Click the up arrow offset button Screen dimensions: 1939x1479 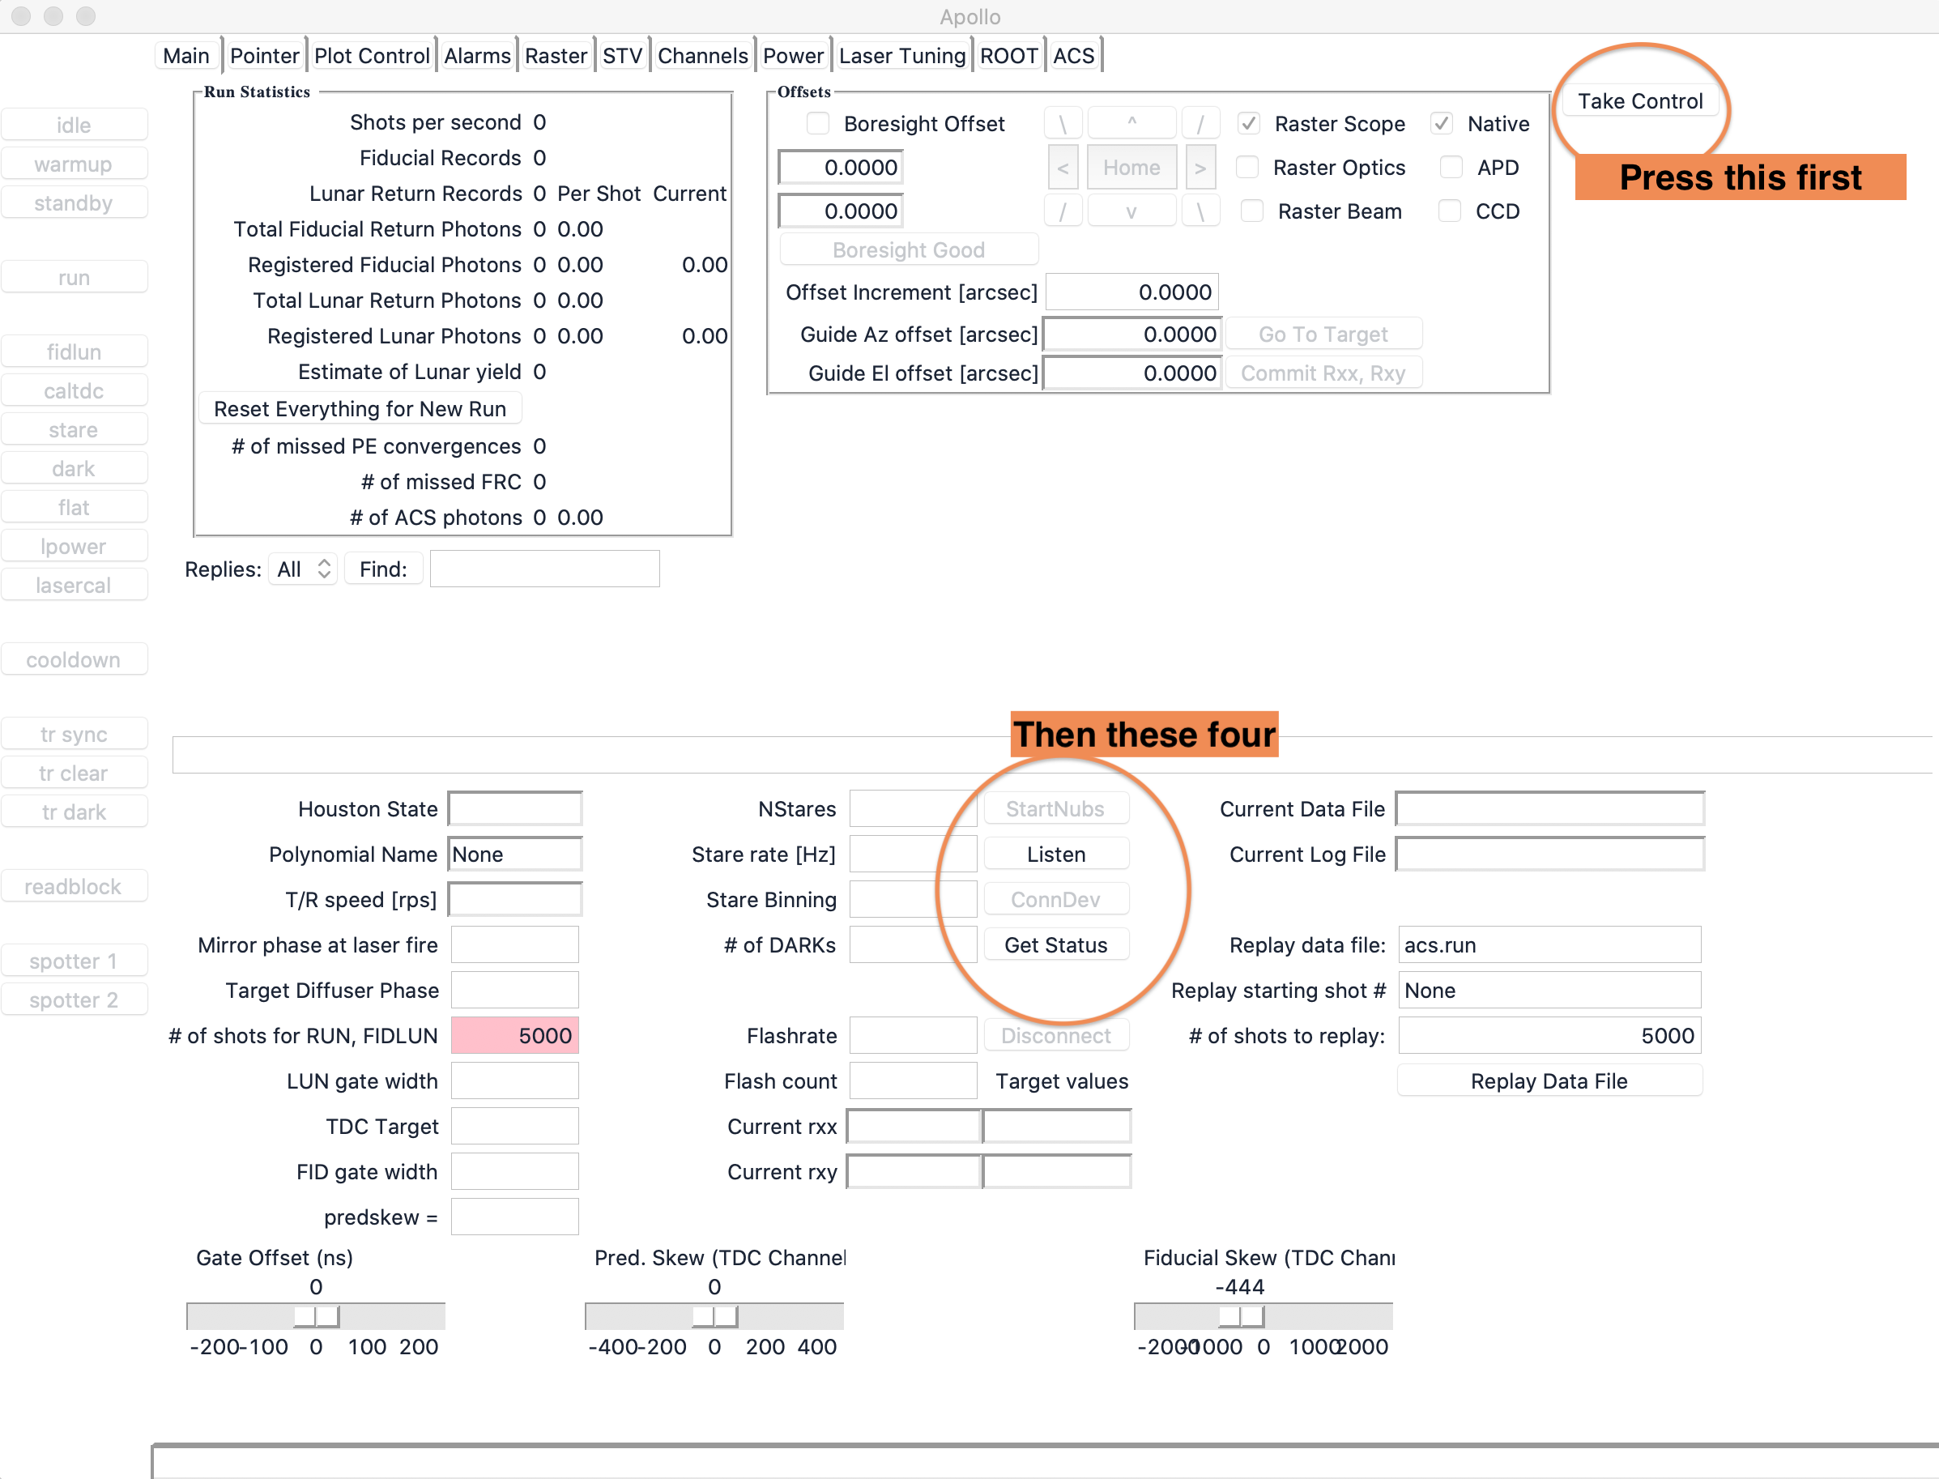point(1131,123)
